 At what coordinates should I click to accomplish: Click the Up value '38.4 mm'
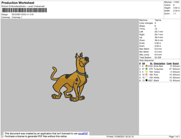coord(159,37)
